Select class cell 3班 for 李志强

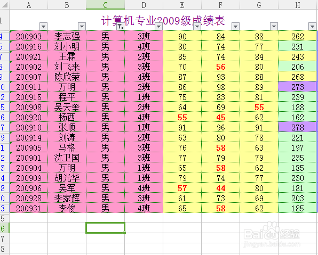click(x=144, y=36)
